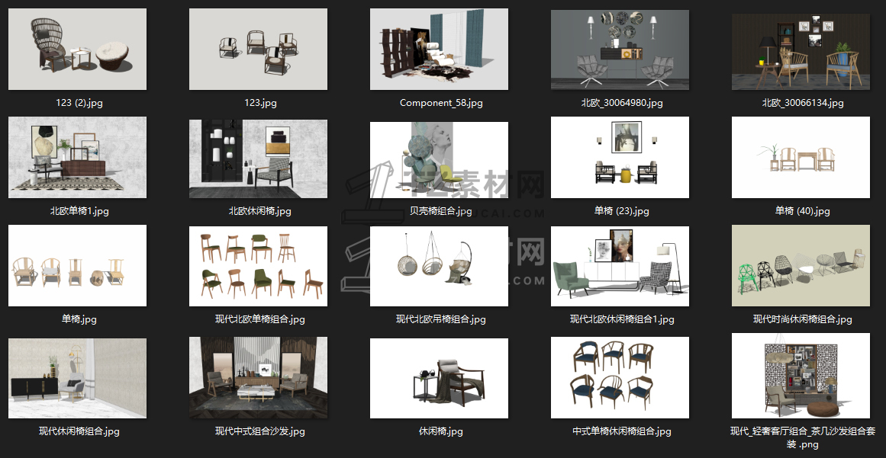This screenshot has height=458, width=886.
Task: Click the file name 中式单椅休闲椅组合.jpg
Action: [x=621, y=431]
